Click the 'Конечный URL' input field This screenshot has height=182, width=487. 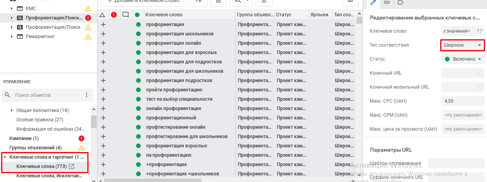point(463,73)
